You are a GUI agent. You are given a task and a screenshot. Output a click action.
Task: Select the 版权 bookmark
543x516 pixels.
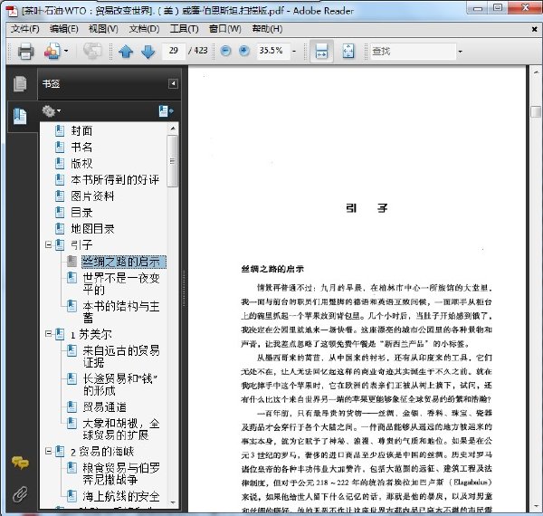tap(81, 164)
